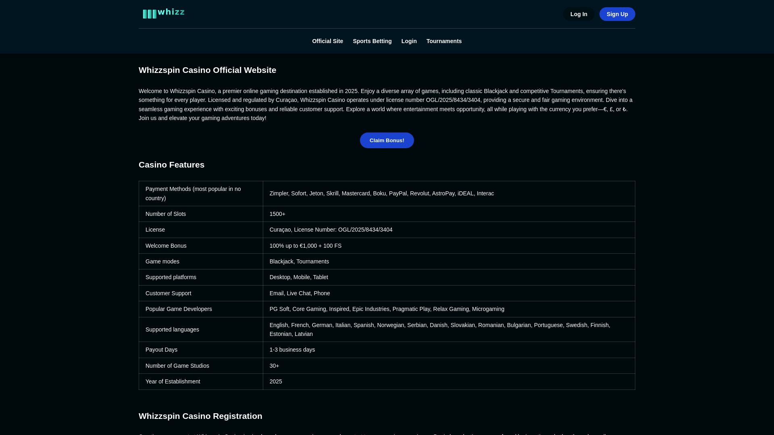774x435 pixels.
Task: Click the Welcome Bonus label
Action: [166, 246]
